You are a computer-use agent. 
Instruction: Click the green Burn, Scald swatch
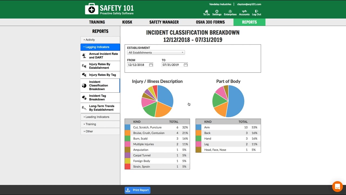(128, 138)
